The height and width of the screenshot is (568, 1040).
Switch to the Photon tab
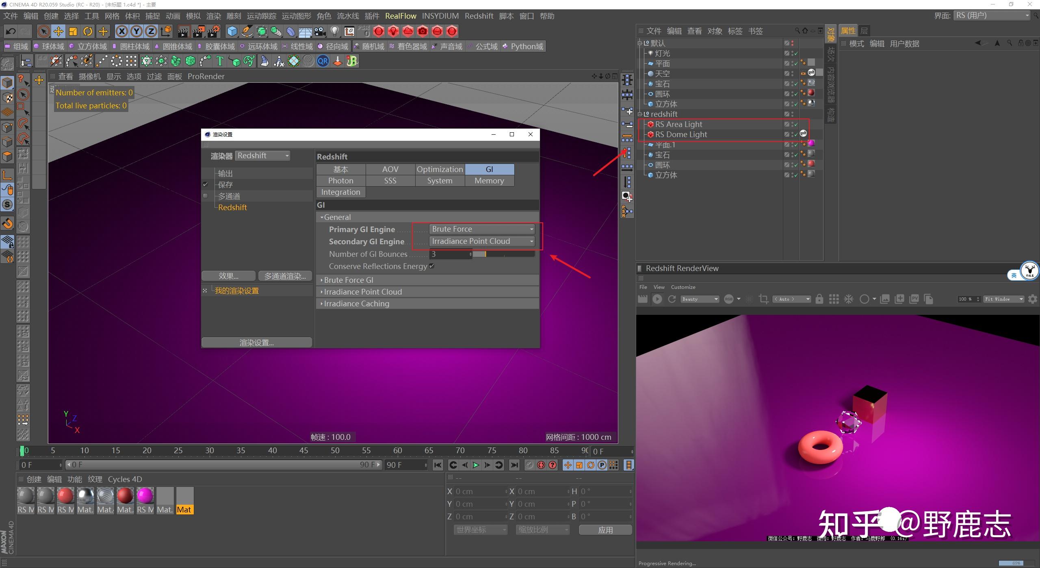341,181
